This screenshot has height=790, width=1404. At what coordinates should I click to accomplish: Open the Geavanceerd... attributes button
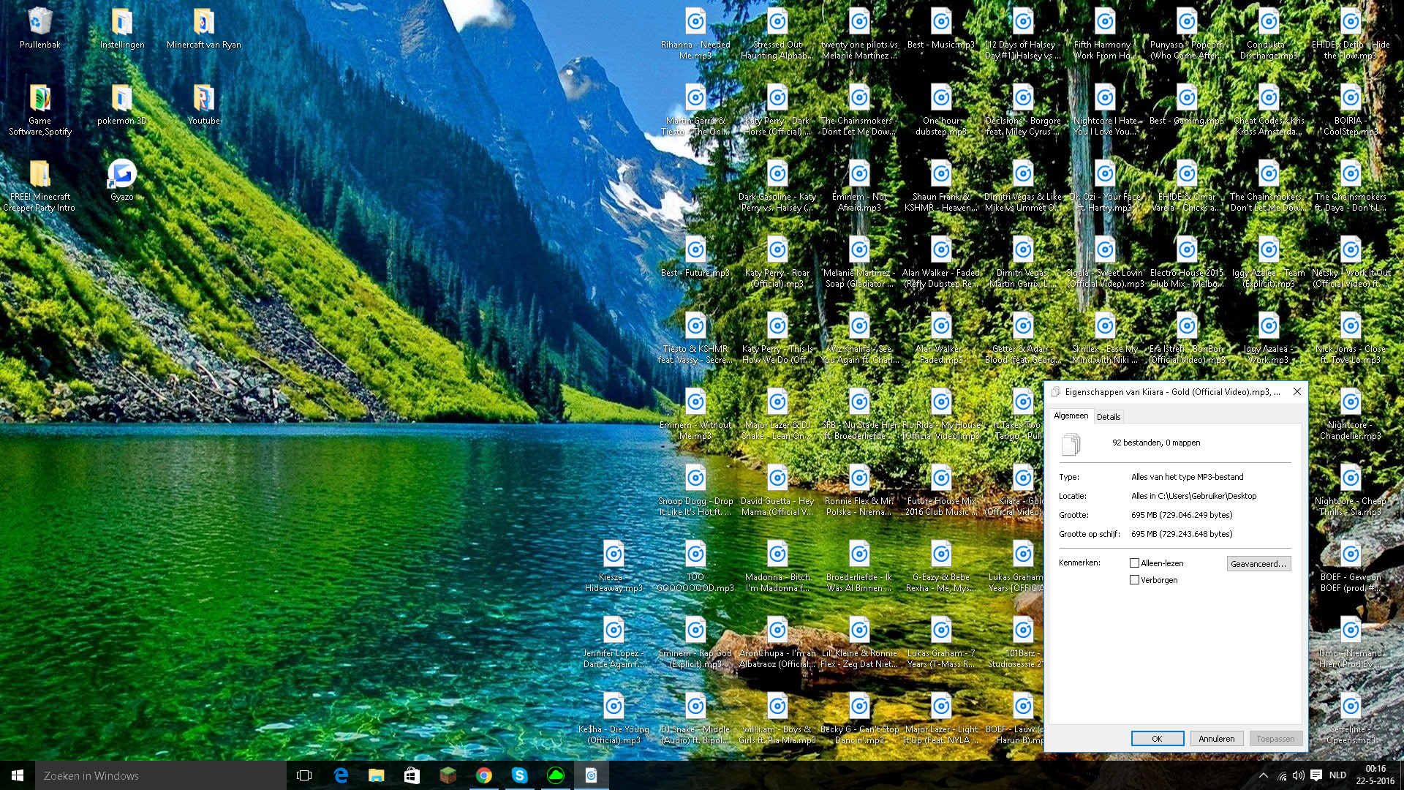click(1258, 564)
